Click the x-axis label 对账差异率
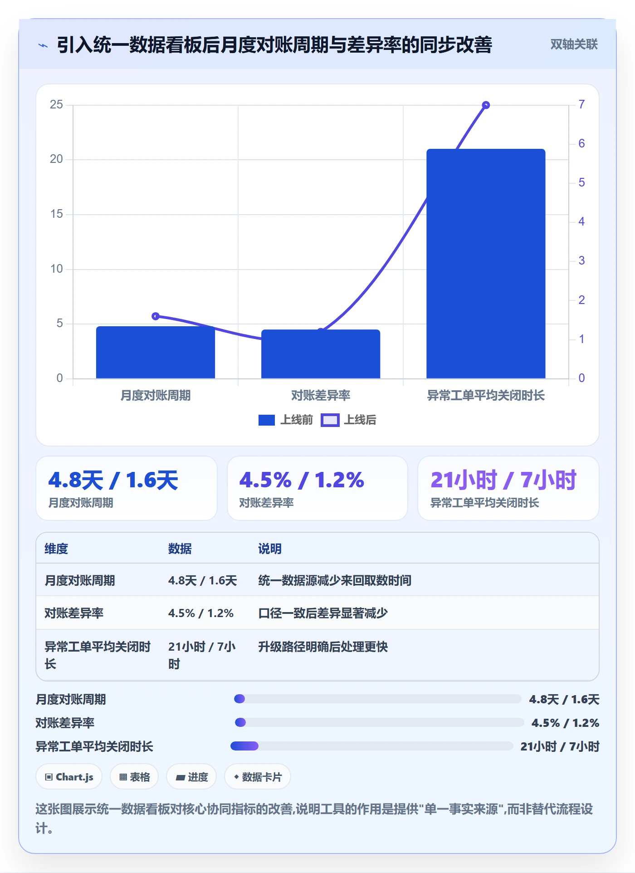635x873 pixels. (321, 396)
